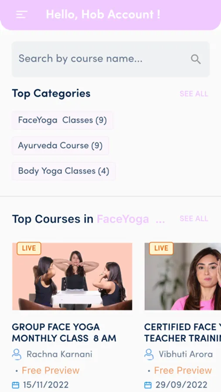
Task: Click instructor icon beside Vibhuti Arora
Action: coord(149,354)
